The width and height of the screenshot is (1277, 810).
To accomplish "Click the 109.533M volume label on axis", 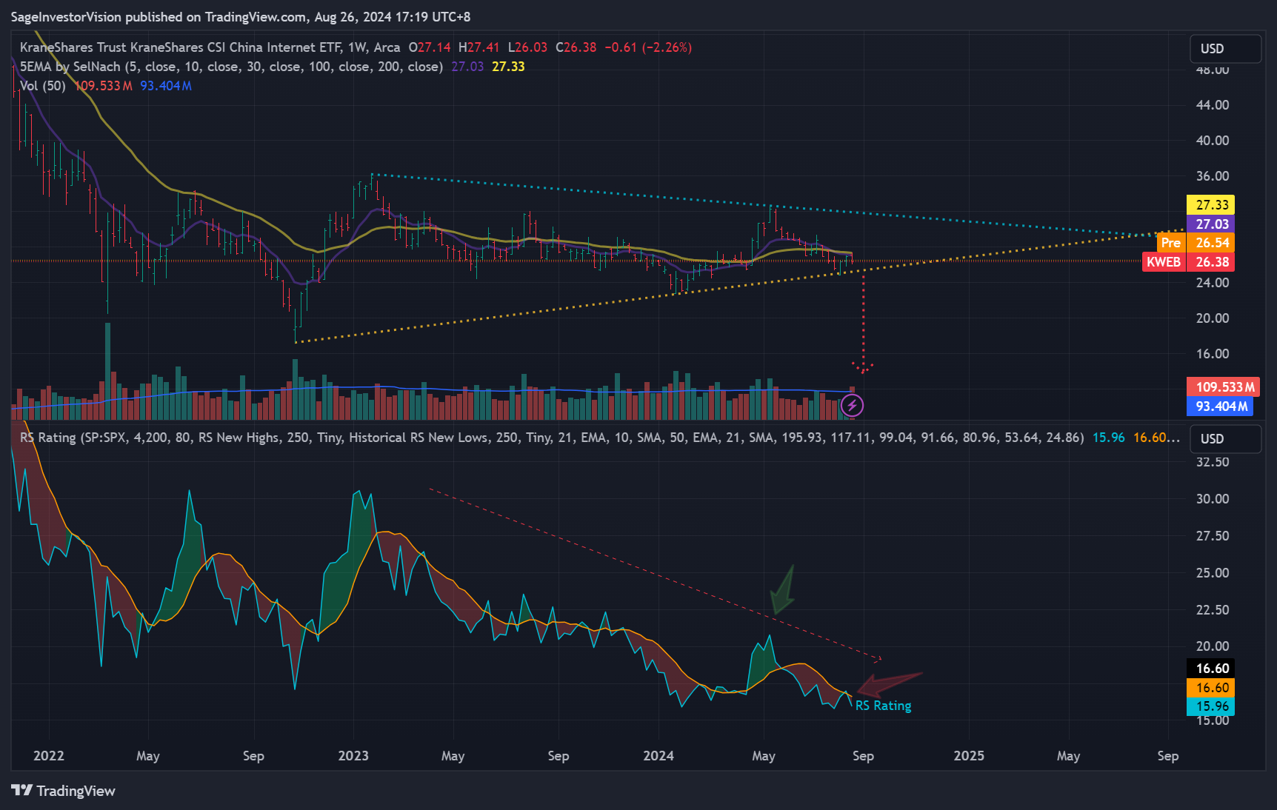I will (x=1224, y=387).
